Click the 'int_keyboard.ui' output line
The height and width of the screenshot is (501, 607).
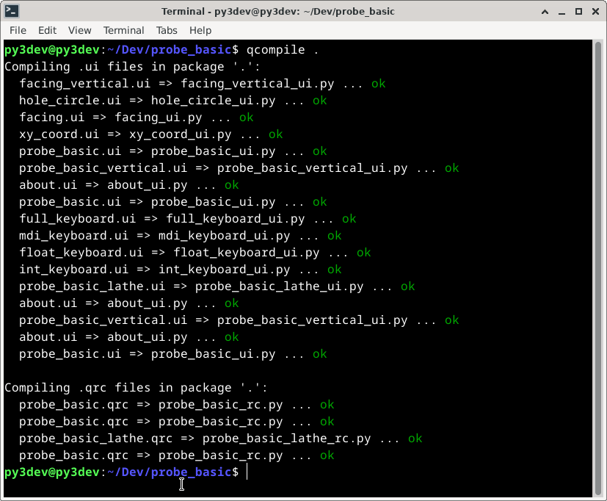[181, 270]
